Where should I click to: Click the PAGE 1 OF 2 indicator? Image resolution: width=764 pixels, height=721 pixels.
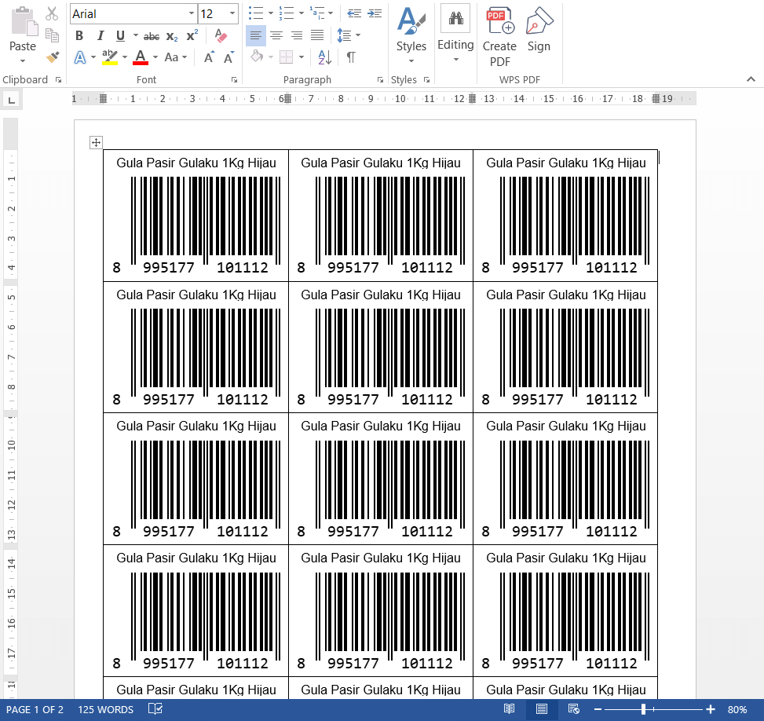(x=35, y=710)
